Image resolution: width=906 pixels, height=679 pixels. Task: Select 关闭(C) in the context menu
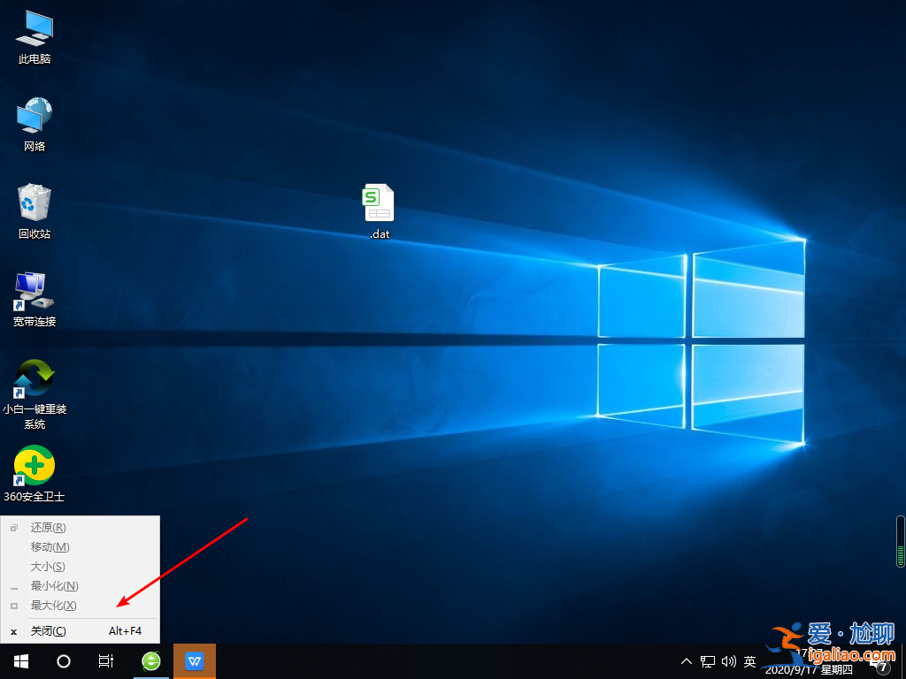(49, 630)
